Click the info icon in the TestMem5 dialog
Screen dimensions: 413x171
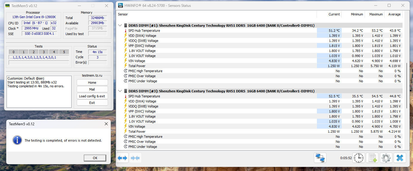point(18,140)
